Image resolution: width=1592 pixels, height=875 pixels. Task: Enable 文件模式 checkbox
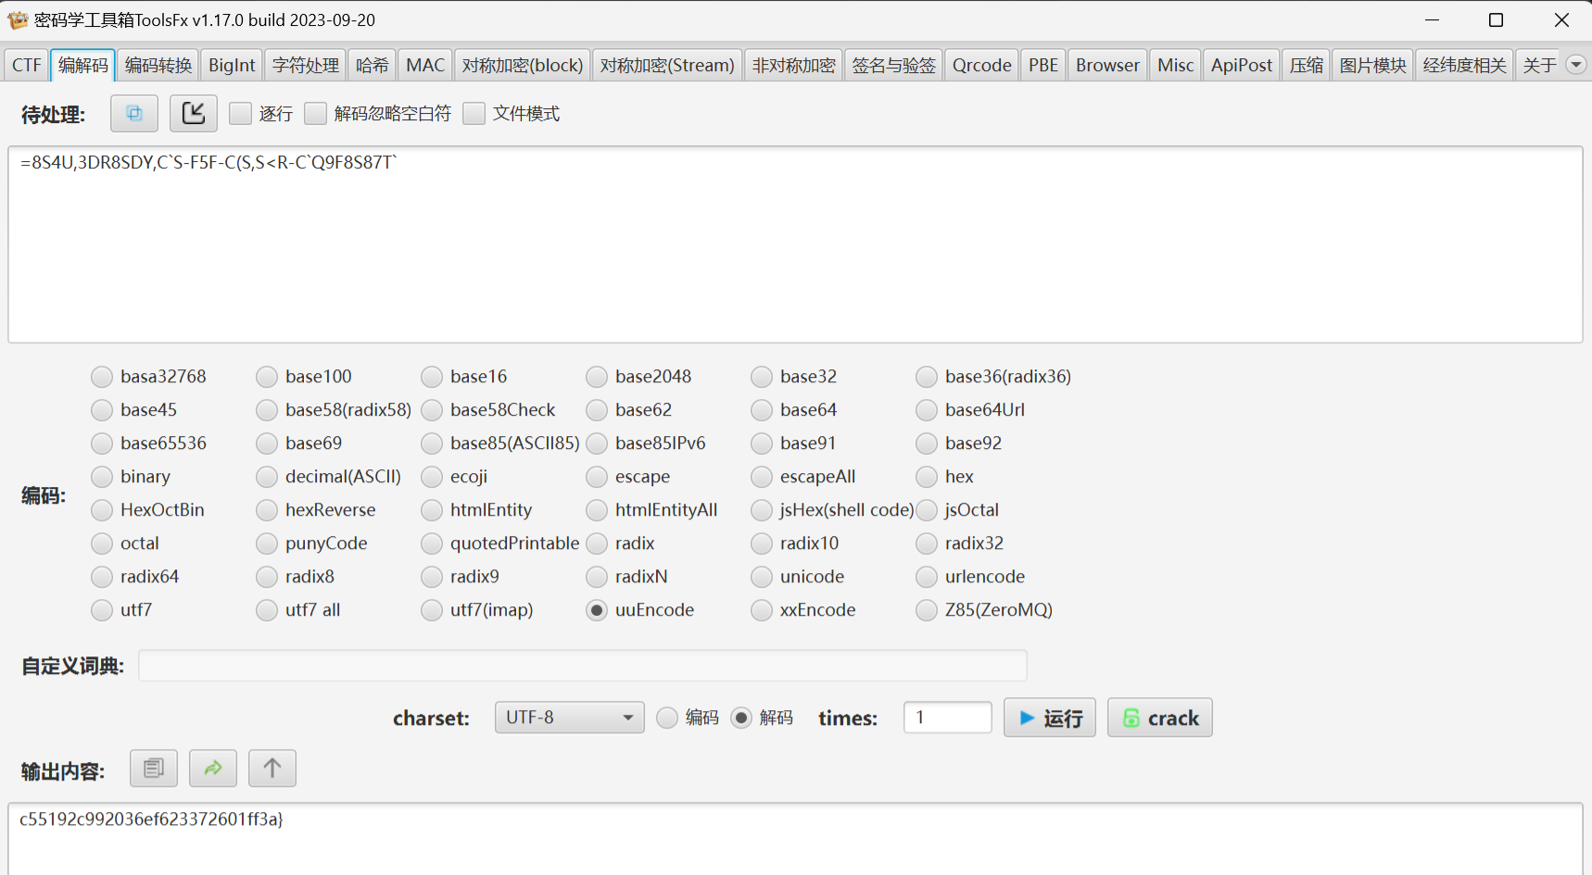[x=474, y=114]
